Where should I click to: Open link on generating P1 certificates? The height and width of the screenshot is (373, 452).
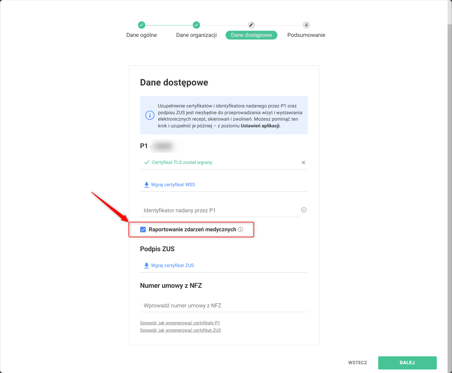(x=180, y=323)
